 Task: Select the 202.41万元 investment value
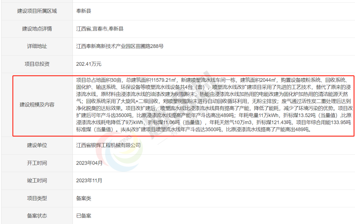[89, 64]
